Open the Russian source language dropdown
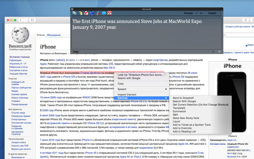254x159 pixels. click(x=191, y=13)
